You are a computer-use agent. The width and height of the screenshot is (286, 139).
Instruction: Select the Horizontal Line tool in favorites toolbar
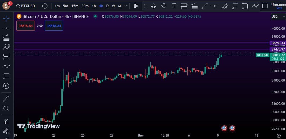click(215, 6)
